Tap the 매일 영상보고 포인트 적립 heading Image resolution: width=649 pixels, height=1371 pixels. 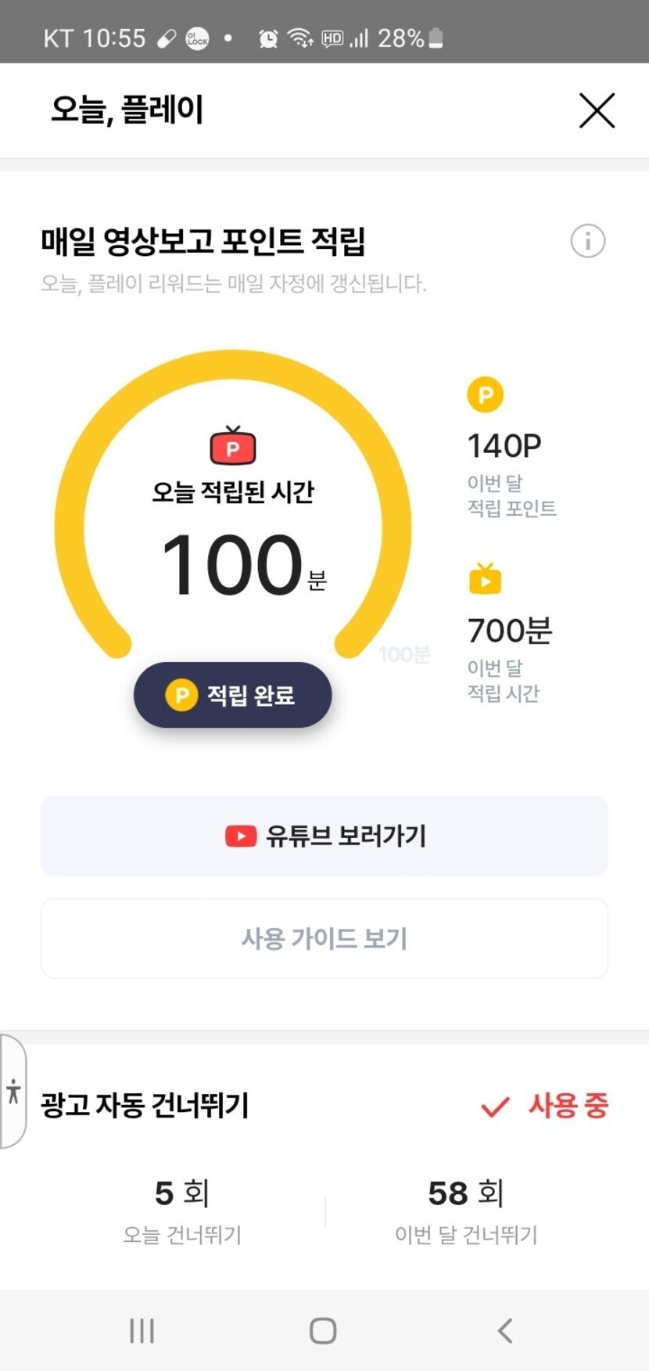point(203,241)
